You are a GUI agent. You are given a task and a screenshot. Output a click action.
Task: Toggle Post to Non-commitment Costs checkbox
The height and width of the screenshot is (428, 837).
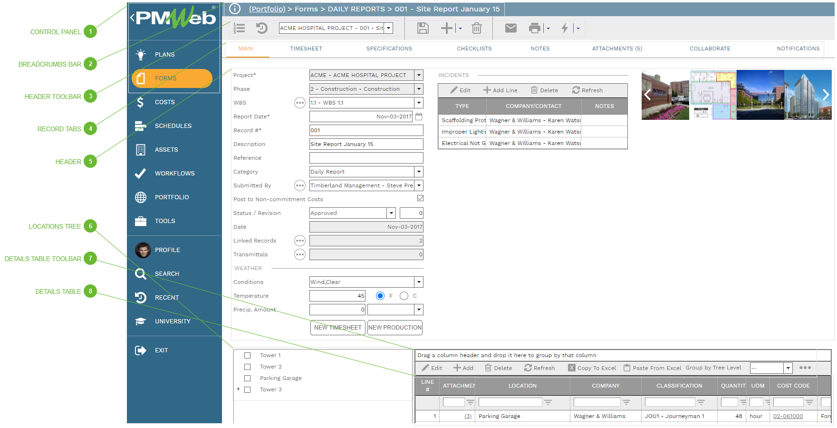[420, 198]
